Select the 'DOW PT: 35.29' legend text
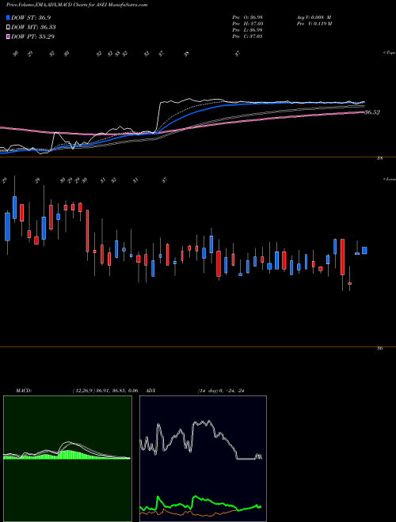Screen dimensions: 396x522 (x=32, y=36)
